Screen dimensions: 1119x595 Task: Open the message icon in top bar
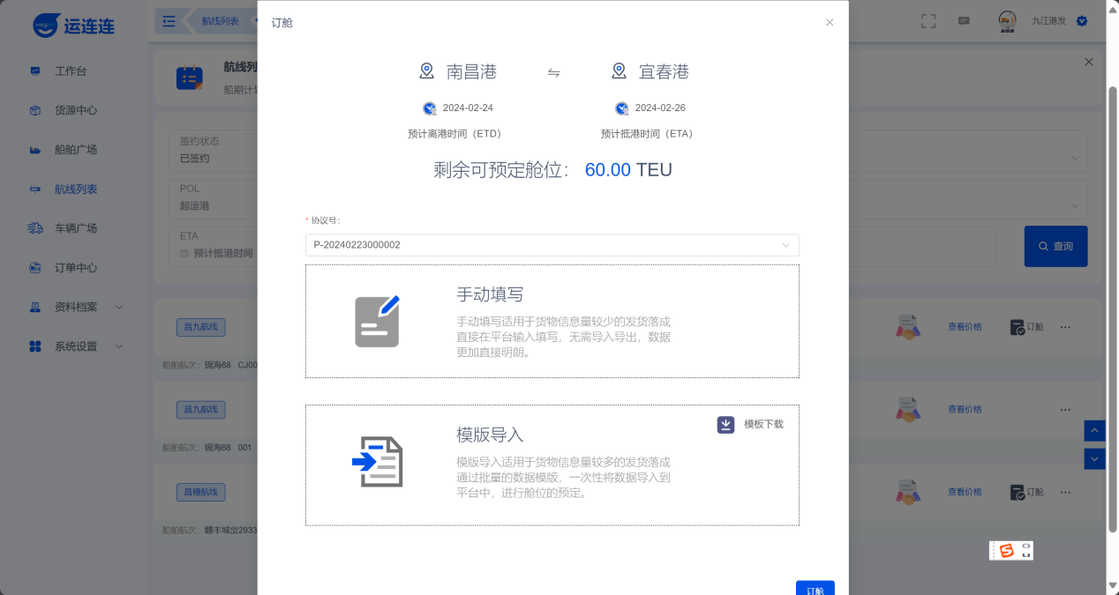964,21
